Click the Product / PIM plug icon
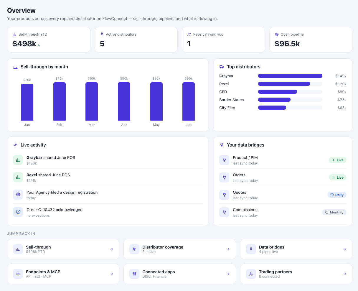 pos(224,160)
